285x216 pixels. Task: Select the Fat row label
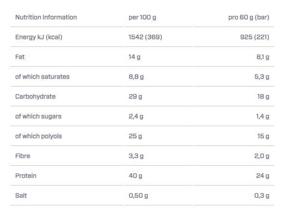(20, 57)
